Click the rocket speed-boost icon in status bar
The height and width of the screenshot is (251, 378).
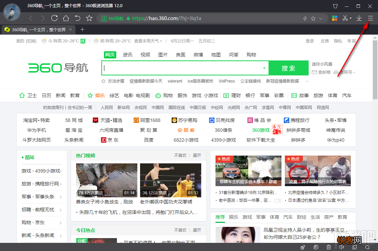(x=302, y=247)
